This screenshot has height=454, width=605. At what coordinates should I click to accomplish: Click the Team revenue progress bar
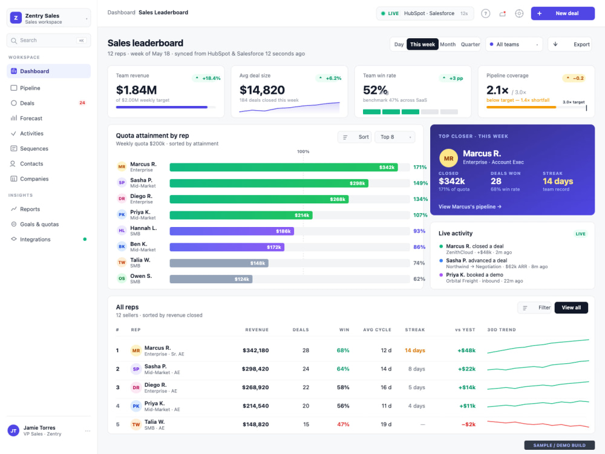click(x=166, y=107)
